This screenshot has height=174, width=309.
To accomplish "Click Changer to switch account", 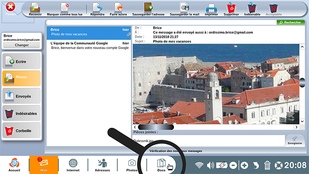I will pyautogui.click(x=22, y=45).
